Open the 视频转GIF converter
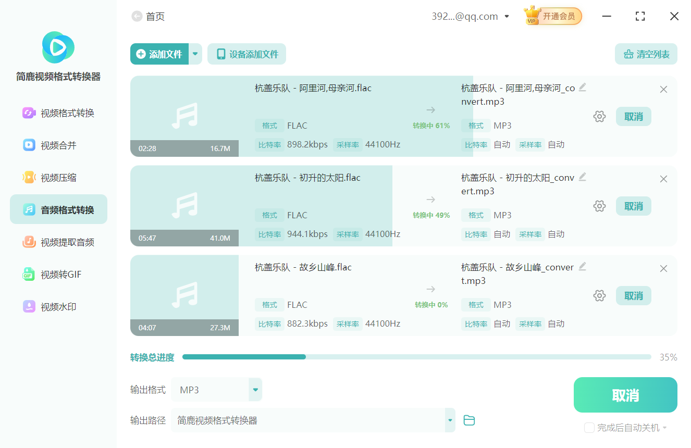 (58, 274)
